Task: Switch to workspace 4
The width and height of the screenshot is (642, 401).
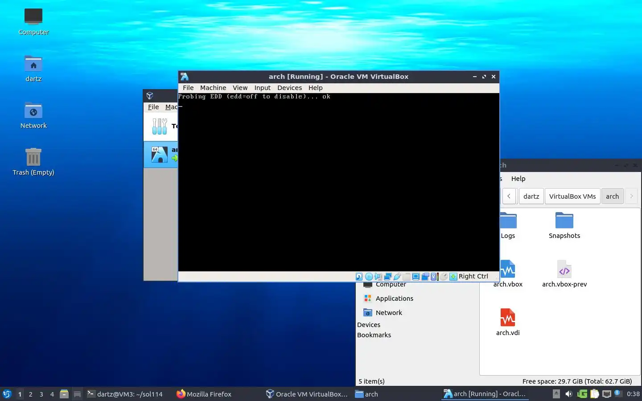Action: (x=52, y=394)
